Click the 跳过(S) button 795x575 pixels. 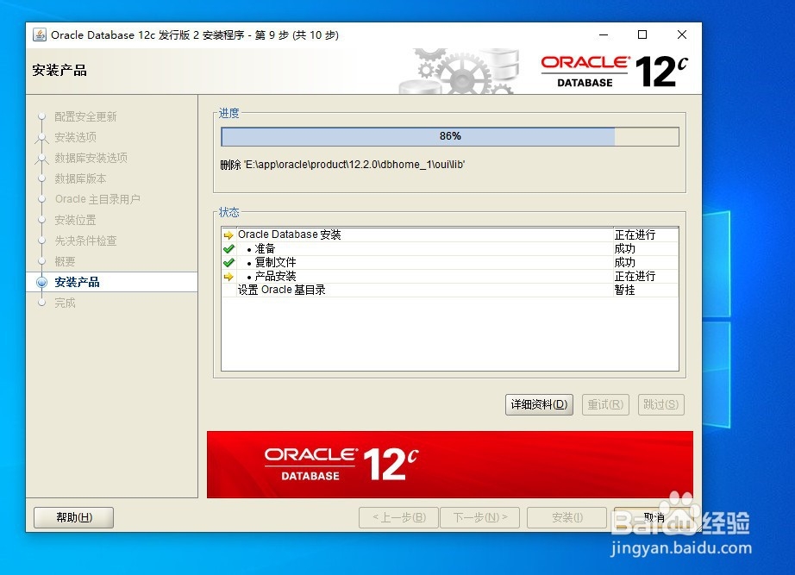[660, 404]
